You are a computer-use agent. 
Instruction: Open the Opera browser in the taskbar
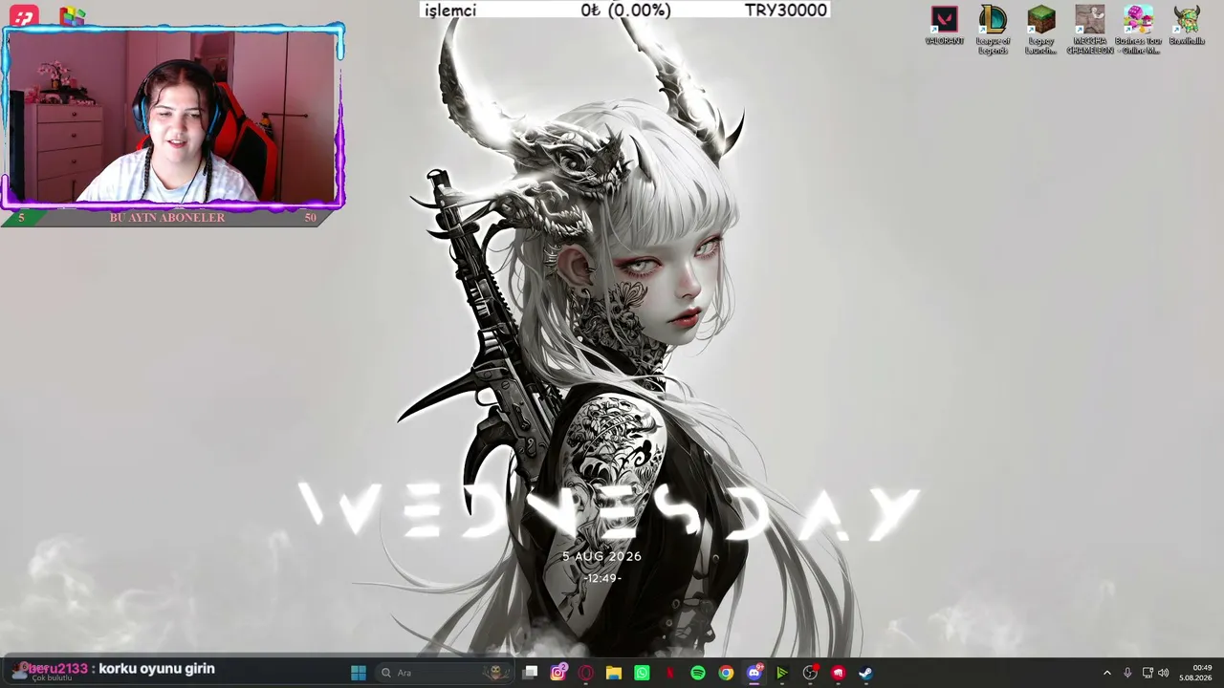click(586, 673)
